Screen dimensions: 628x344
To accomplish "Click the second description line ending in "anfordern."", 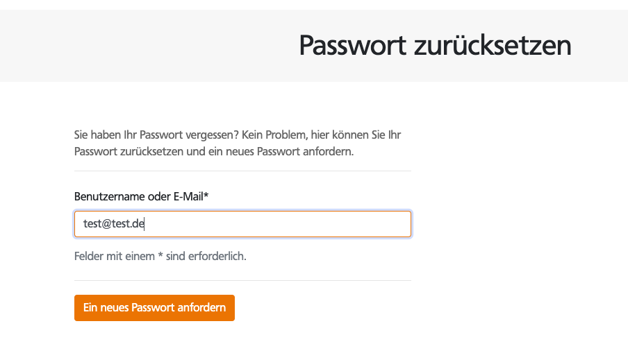I will (x=214, y=151).
